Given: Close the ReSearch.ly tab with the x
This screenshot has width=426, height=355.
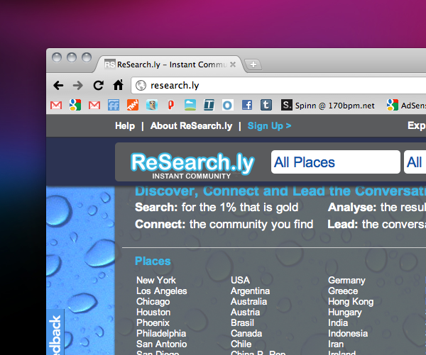Looking at the screenshot, I should click(x=233, y=64).
